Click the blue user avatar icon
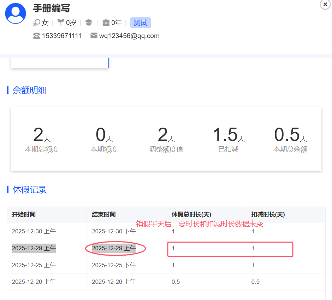The image size is (332, 300). tap(16, 13)
